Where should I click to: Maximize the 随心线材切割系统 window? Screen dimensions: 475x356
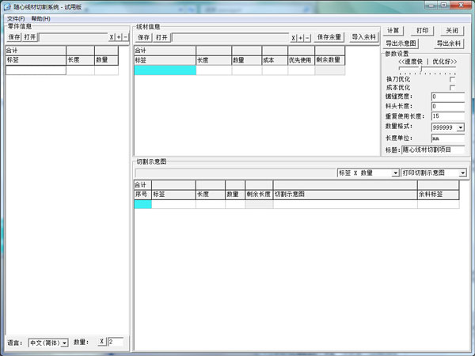(444, 6)
